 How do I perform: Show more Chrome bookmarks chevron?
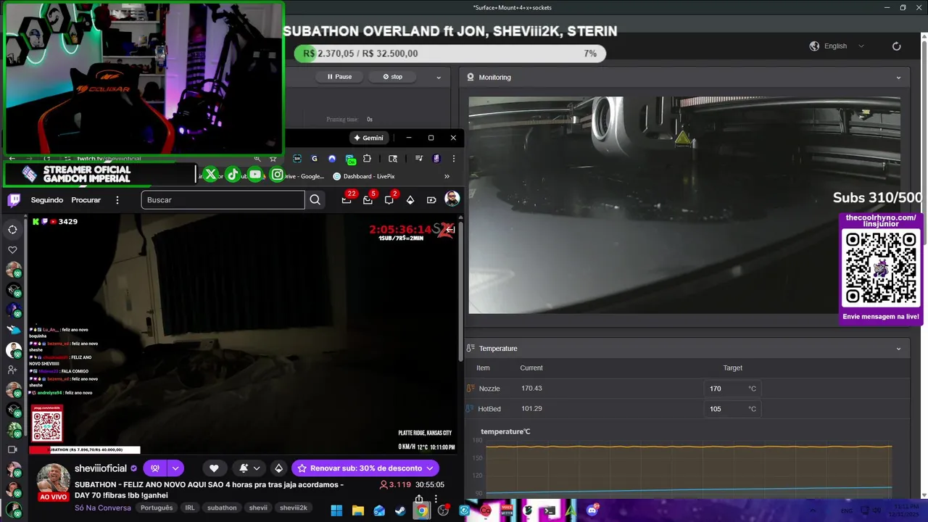447,176
